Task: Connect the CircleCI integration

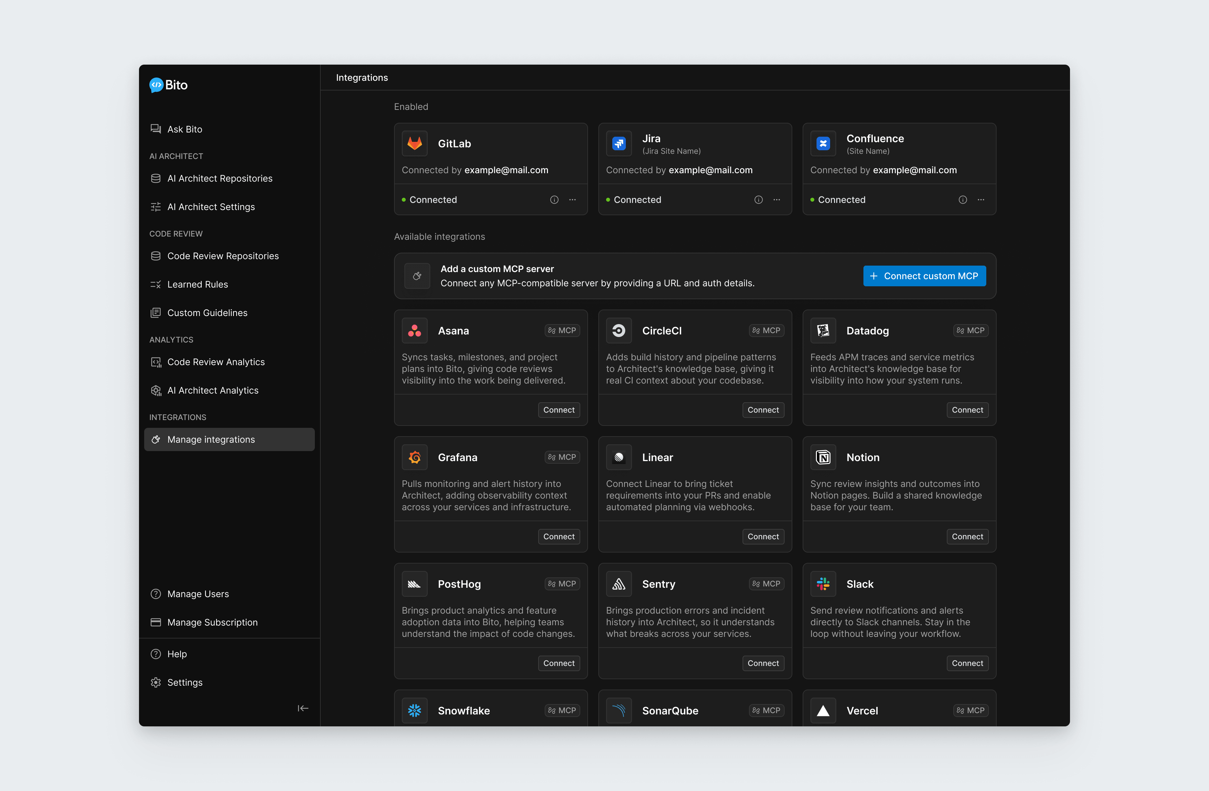Action: coord(763,410)
